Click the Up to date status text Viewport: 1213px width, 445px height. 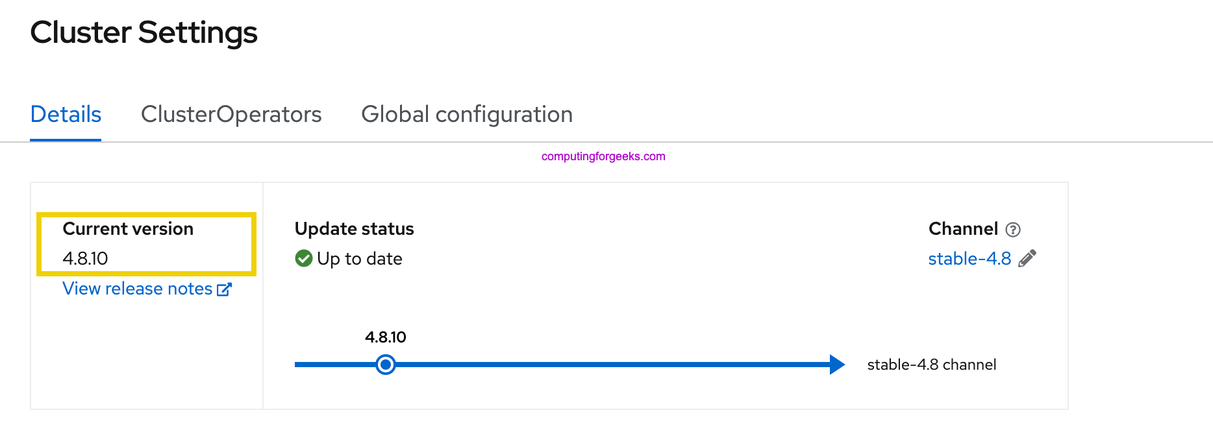pos(360,258)
